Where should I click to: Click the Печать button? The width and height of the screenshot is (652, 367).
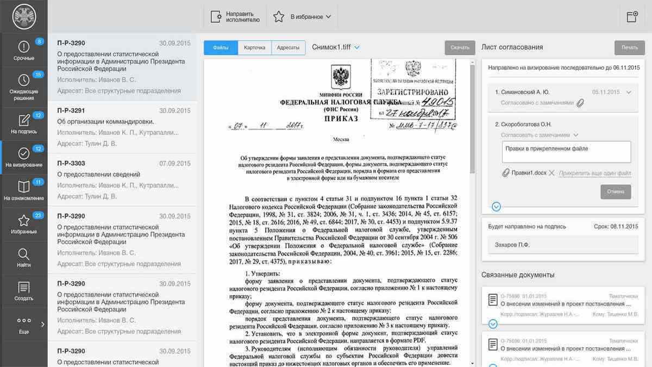[630, 48]
